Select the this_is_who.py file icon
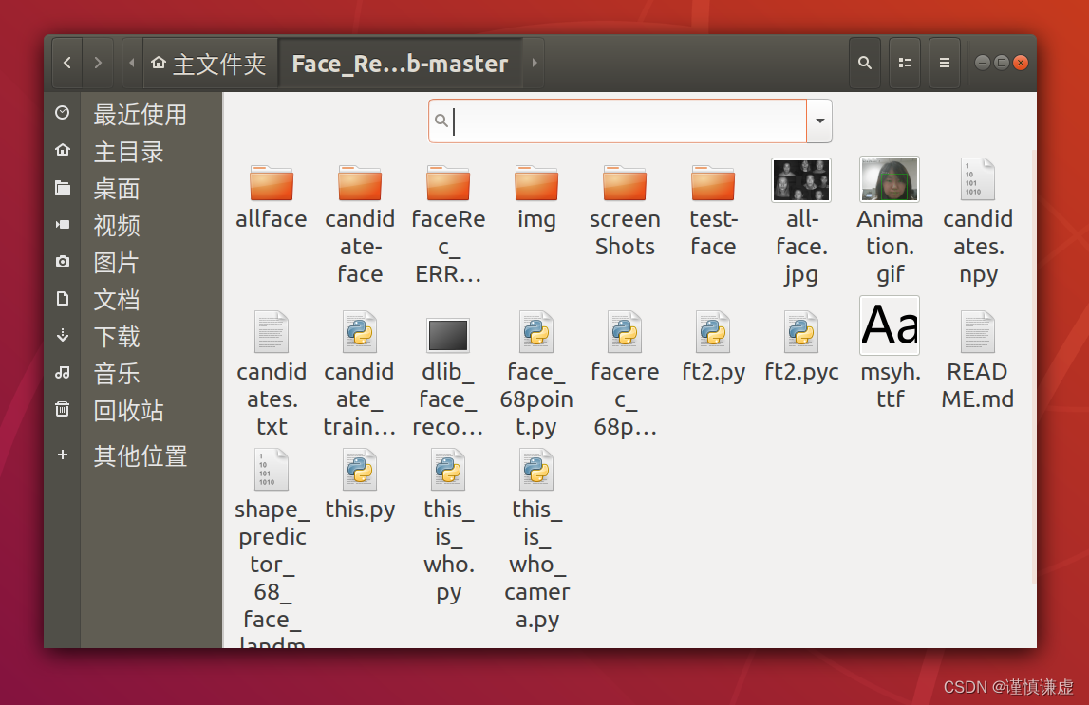Image resolution: width=1089 pixels, height=705 pixels. point(448,470)
